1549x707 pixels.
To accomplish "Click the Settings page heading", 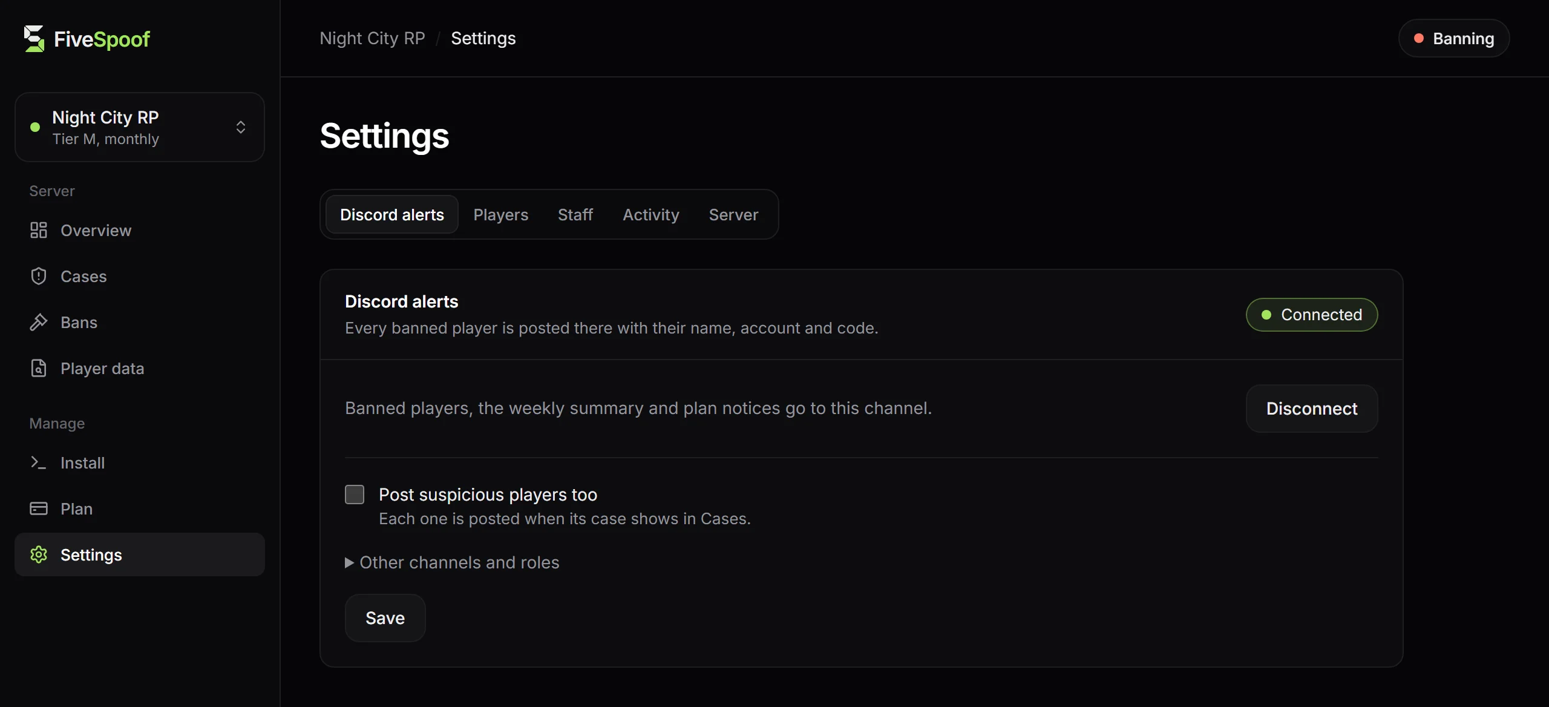I will point(384,136).
